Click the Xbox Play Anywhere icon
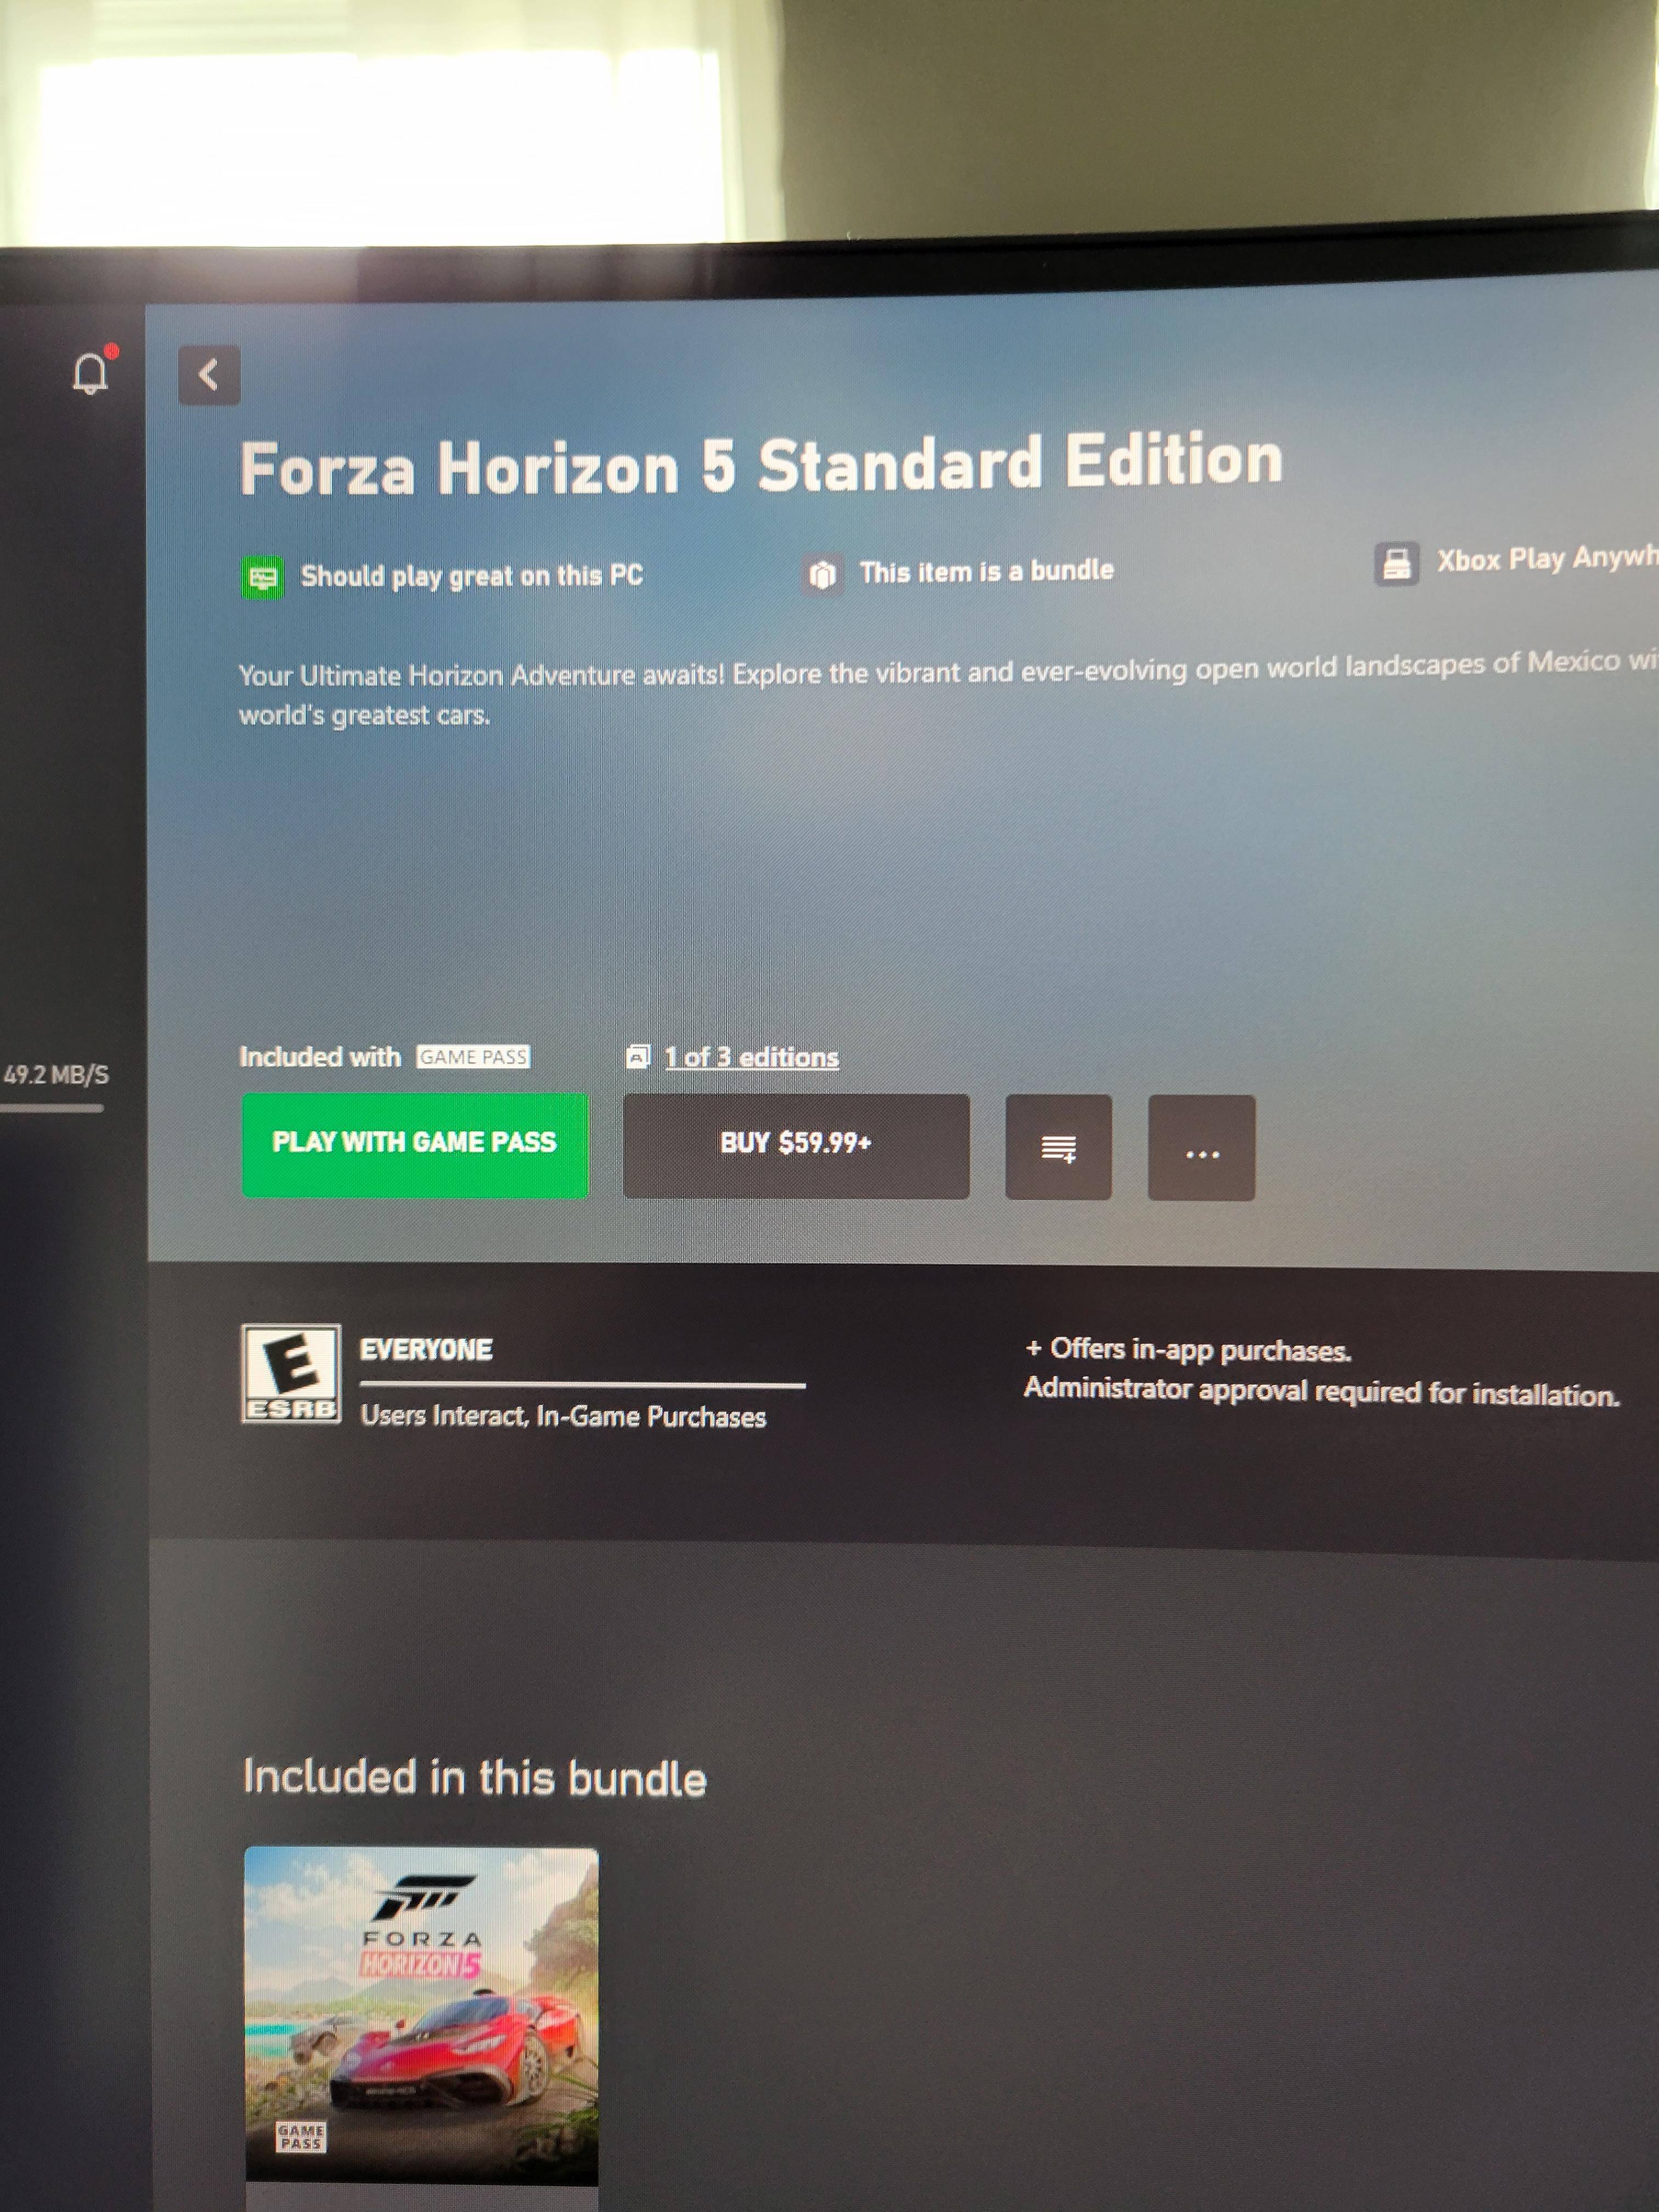 click(x=1396, y=564)
